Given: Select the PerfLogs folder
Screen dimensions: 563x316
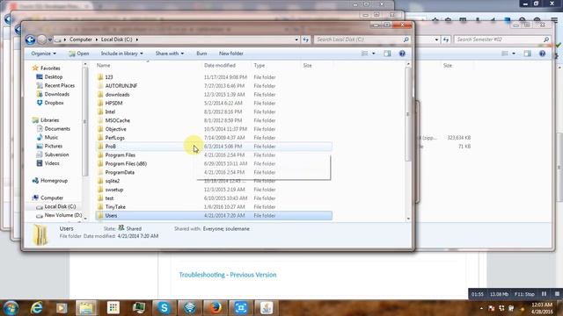Looking at the screenshot, I should 114,138.
